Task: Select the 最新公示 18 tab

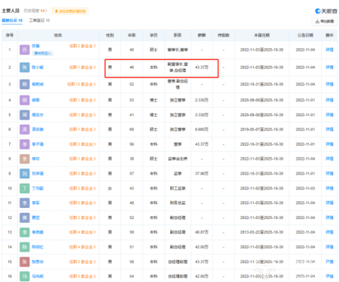Action: pyautogui.click(x=12, y=20)
